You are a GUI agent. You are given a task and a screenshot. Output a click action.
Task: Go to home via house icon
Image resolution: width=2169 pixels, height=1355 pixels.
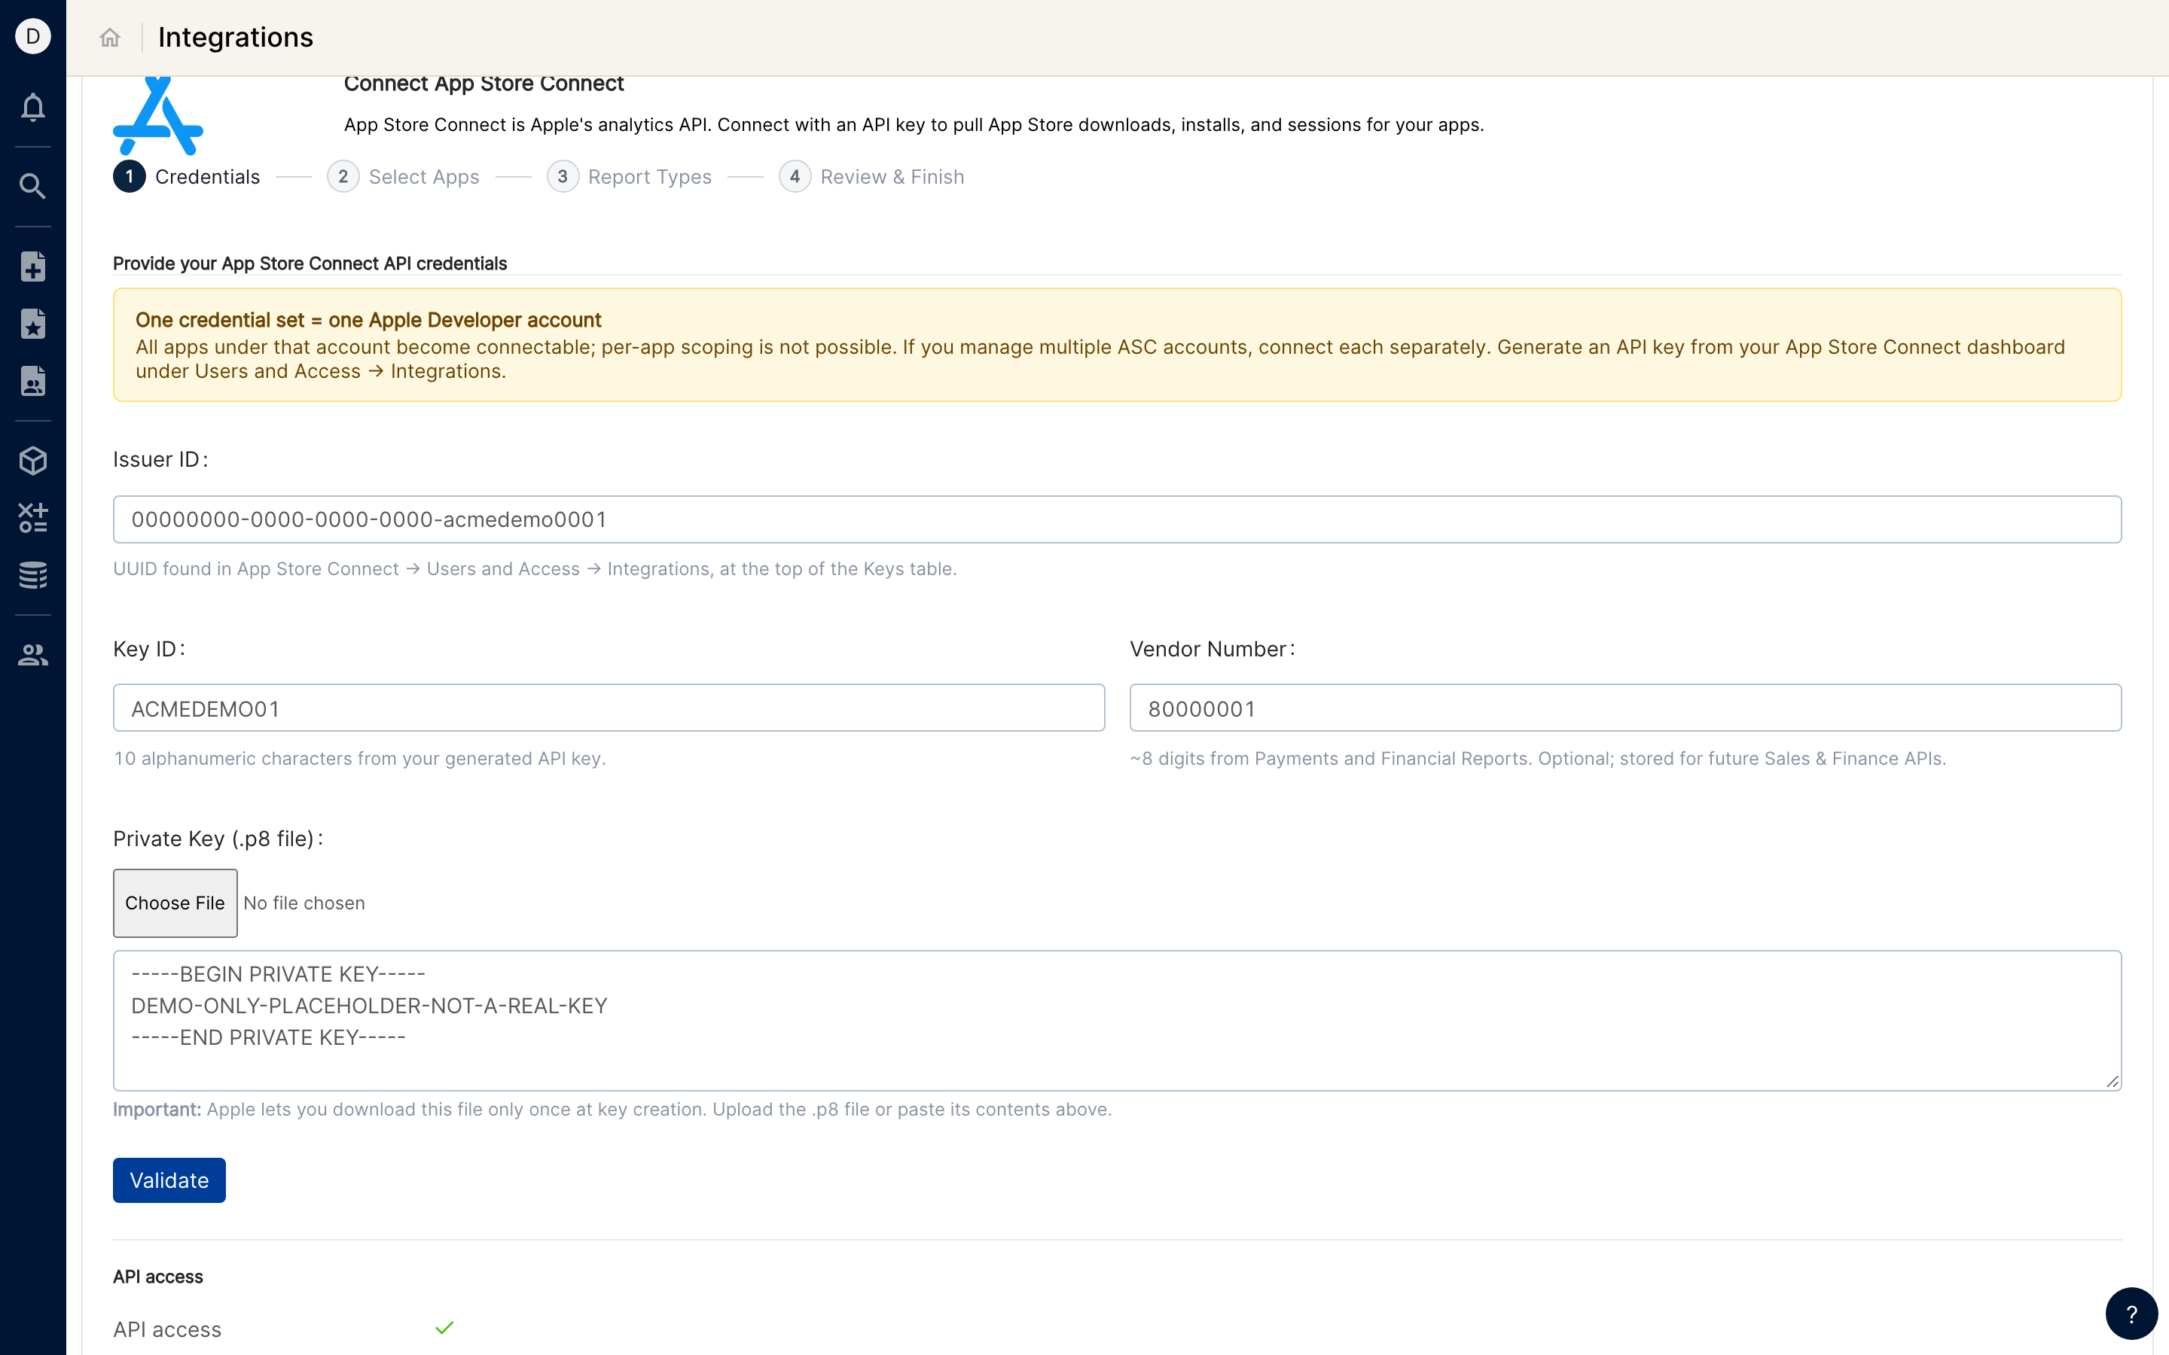pos(109,38)
